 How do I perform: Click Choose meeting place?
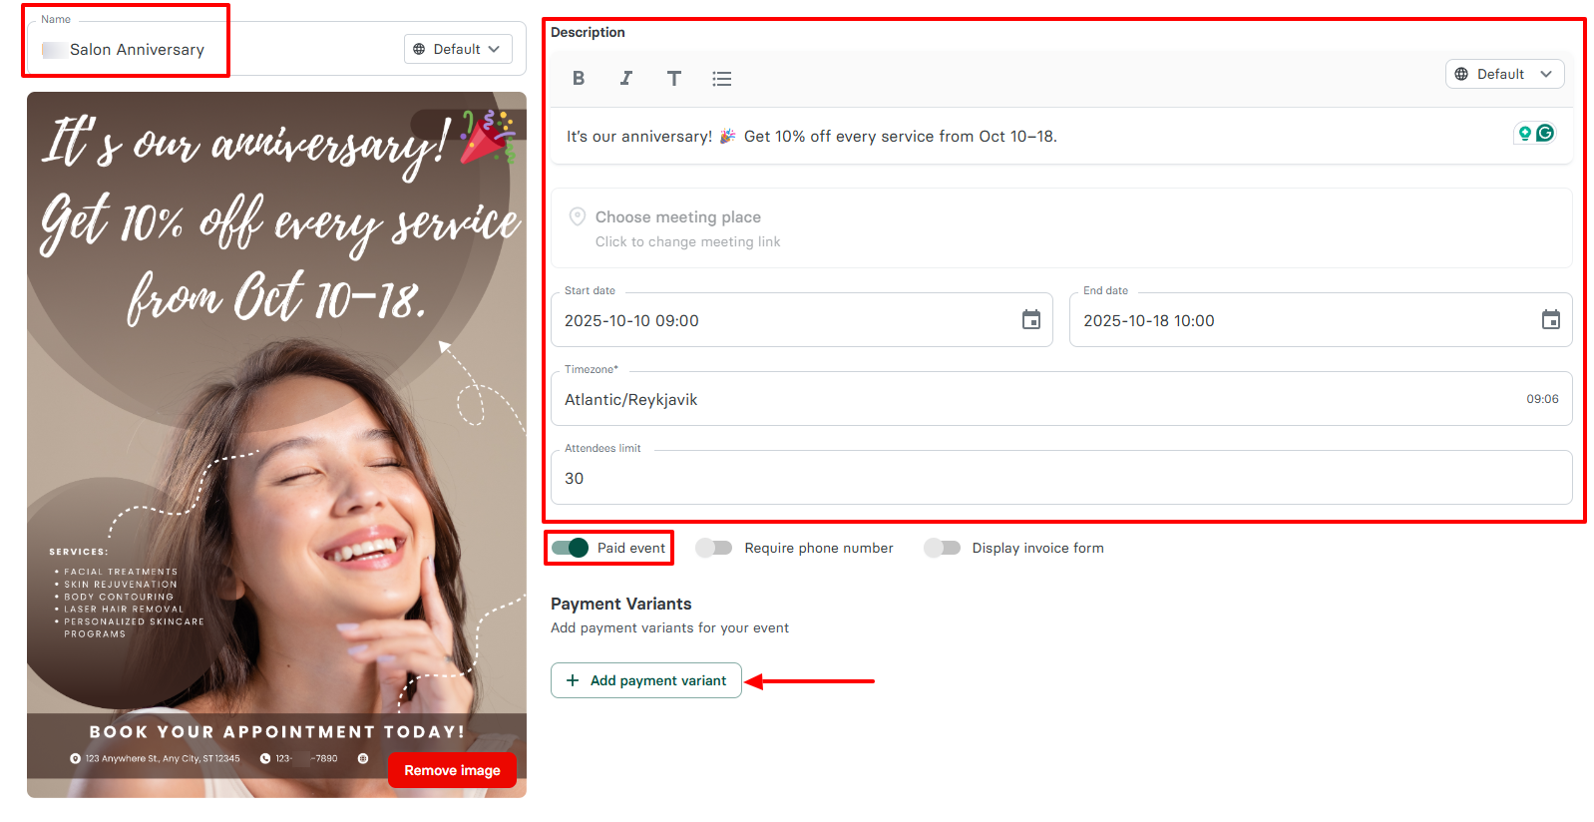678,216
